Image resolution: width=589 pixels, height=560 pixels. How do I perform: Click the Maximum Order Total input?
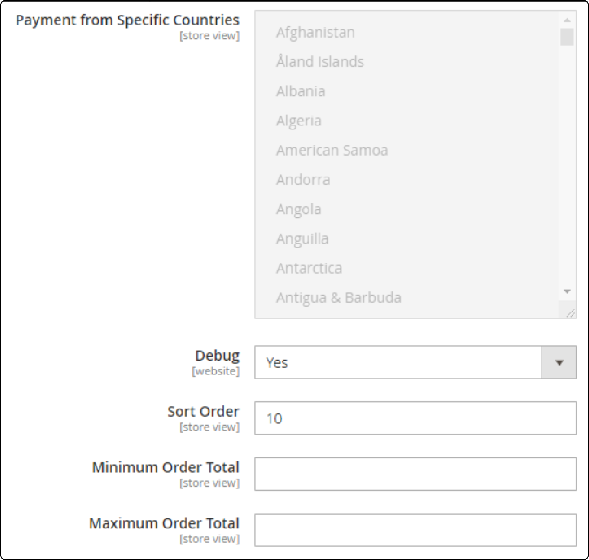[415, 531]
